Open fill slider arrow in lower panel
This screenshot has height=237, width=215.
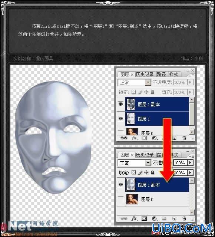click(x=190, y=172)
